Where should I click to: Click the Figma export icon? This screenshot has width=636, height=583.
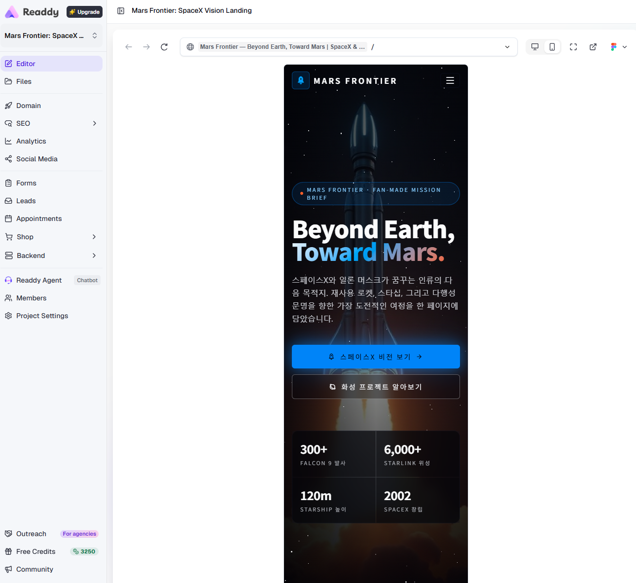[613, 47]
